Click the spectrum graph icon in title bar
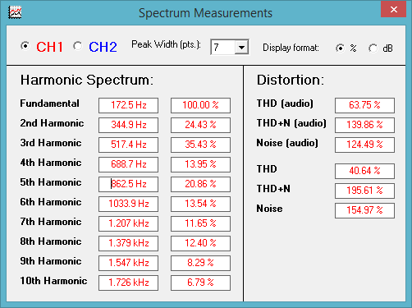The width and height of the screenshot is (412, 308). (15, 12)
